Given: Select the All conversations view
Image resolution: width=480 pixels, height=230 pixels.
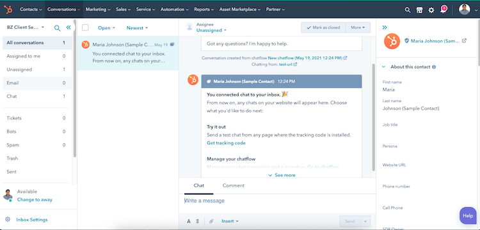Looking at the screenshot, I should (x=37, y=43).
